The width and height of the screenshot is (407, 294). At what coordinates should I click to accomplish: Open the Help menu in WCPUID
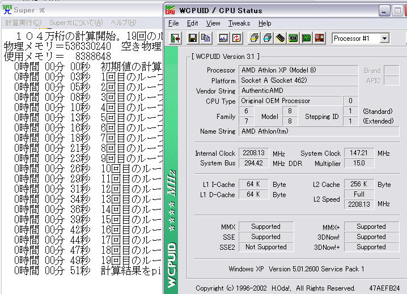pyautogui.click(x=265, y=23)
